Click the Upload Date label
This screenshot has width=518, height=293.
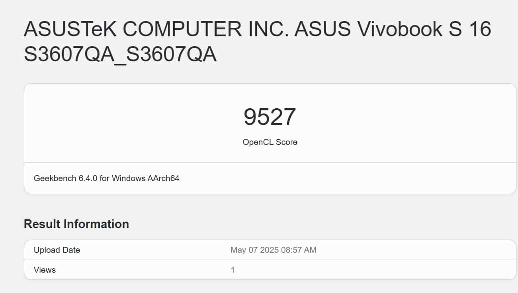coord(57,250)
